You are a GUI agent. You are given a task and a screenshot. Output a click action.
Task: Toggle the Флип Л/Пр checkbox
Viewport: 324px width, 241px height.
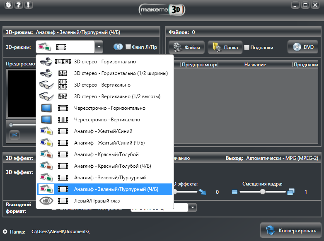click(128, 47)
